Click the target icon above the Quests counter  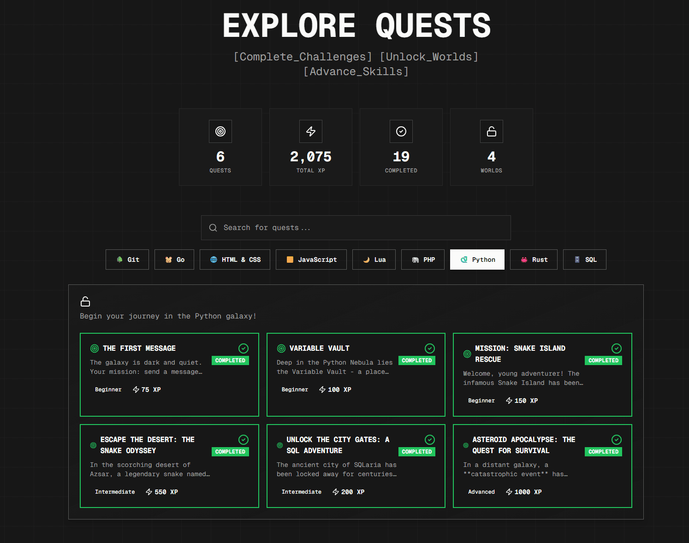[x=220, y=131]
